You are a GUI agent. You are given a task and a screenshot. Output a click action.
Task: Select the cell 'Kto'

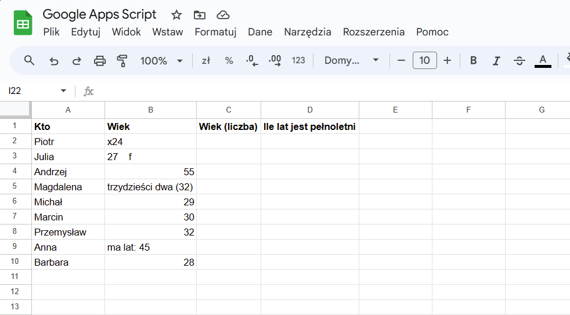tap(68, 126)
